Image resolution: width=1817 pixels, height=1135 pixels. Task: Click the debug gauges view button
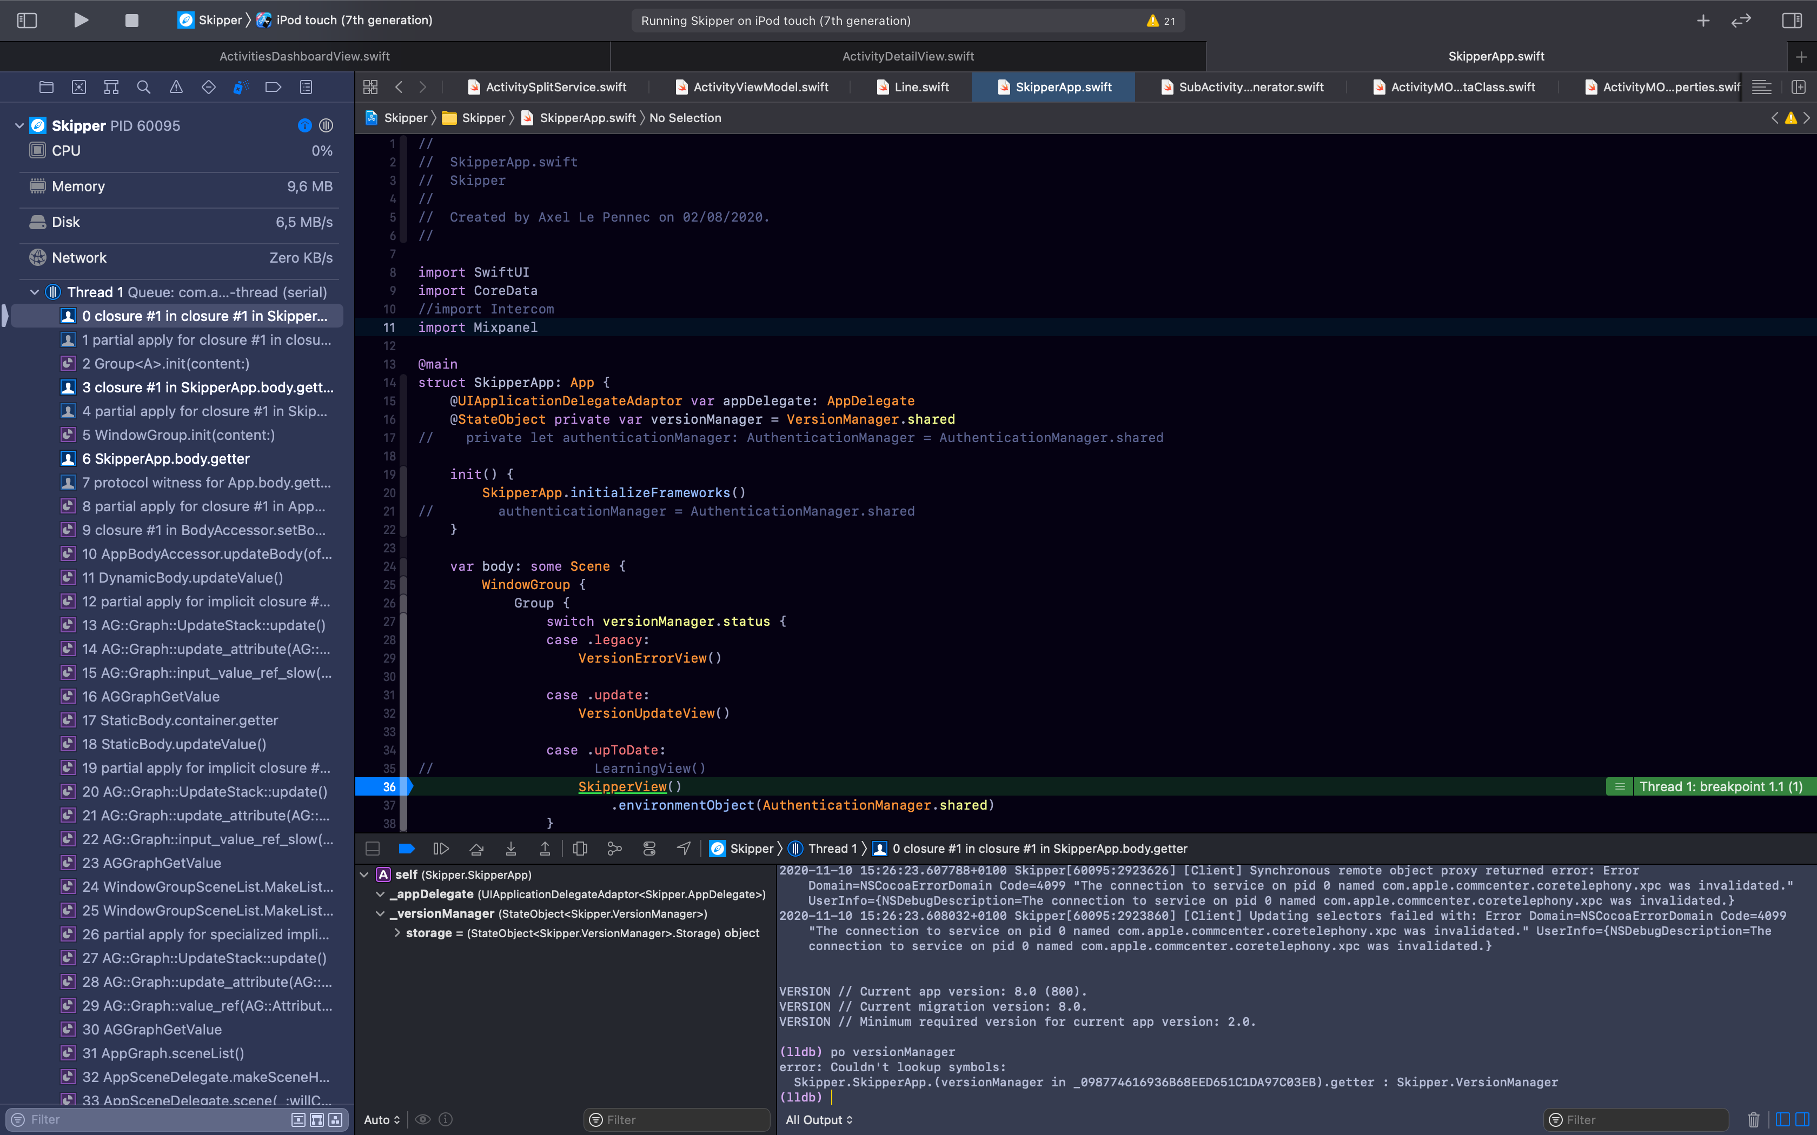click(x=305, y=125)
